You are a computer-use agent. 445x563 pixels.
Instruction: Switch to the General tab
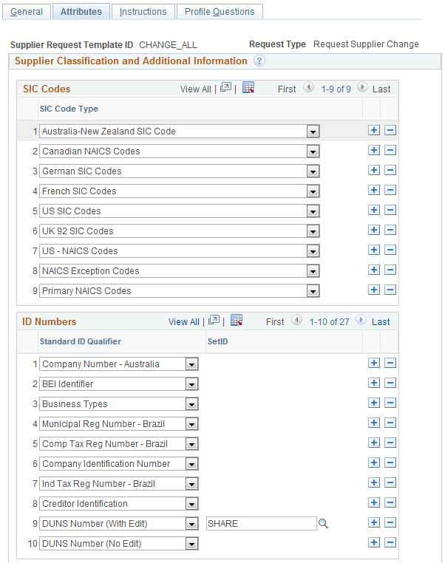click(27, 12)
